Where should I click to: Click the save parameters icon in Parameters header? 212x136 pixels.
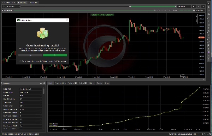coord(45,84)
